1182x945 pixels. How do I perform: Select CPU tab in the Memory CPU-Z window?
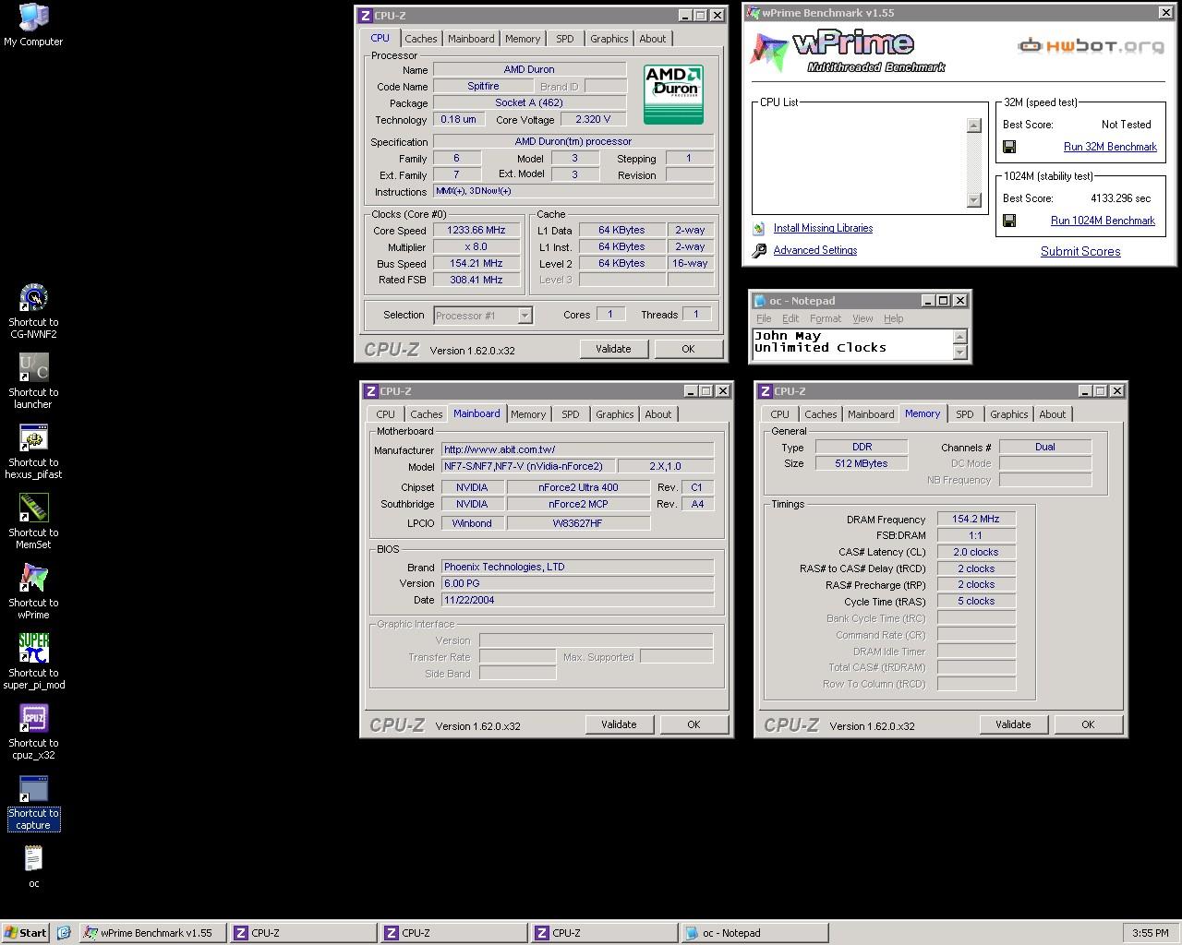(x=780, y=414)
